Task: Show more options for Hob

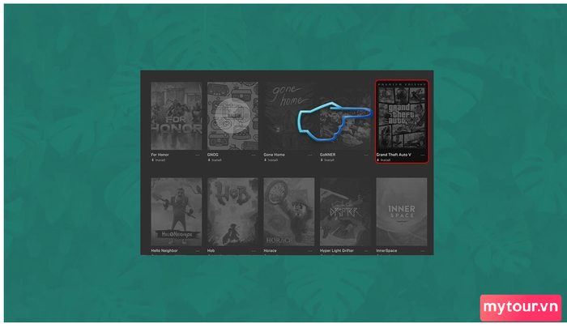Action: pyautogui.click(x=254, y=250)
